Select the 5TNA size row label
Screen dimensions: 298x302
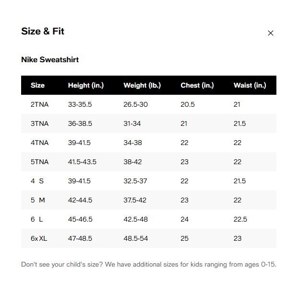click(x=40, y=162)
